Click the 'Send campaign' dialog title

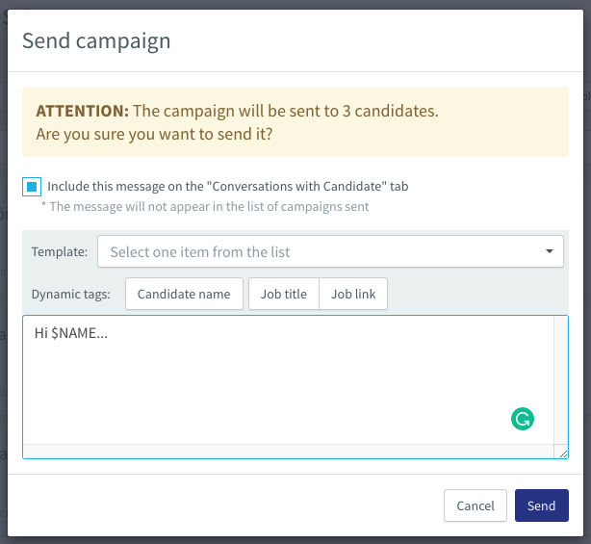(96, 40)
